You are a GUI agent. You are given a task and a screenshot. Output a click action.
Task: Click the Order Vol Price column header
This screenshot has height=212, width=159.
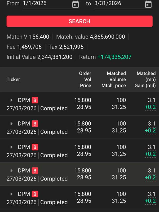(85, 79)
